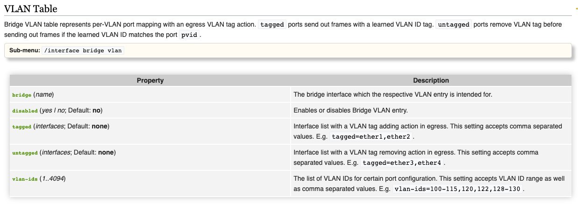578x212 pixels.
Task: Select the /interface bridge vlan sub-menu path
Action: [x=84, y=50]
